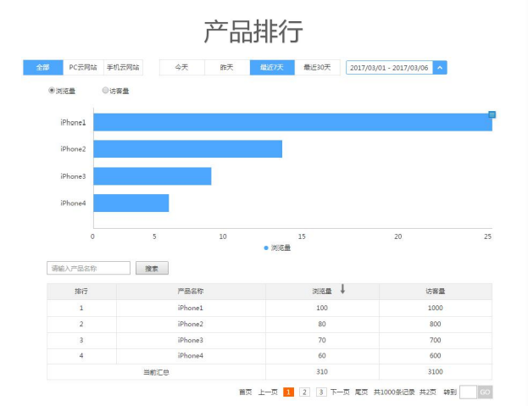Click the 搜索 button
This screenshot has height=406, width=528.
(x=152, y=268)
